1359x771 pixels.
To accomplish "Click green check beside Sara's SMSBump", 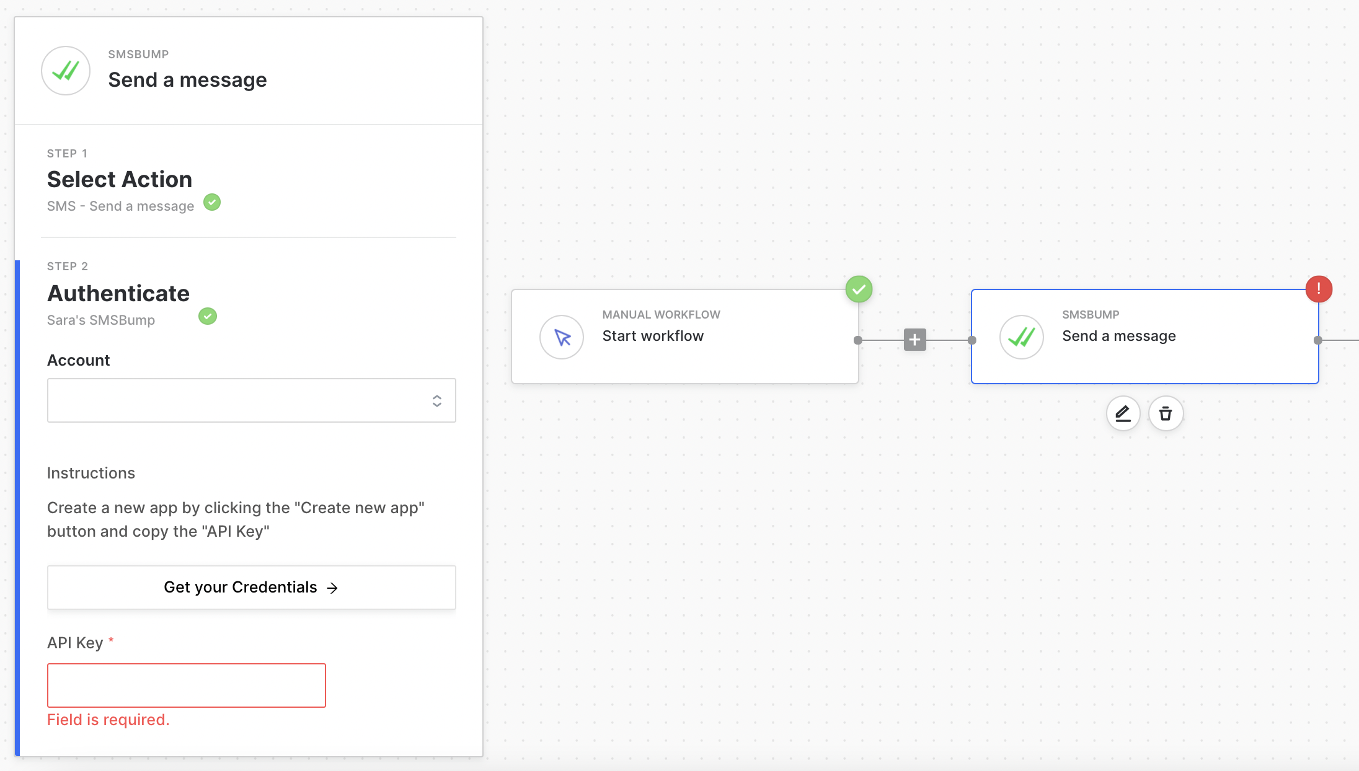I will [x=208, y=317].
